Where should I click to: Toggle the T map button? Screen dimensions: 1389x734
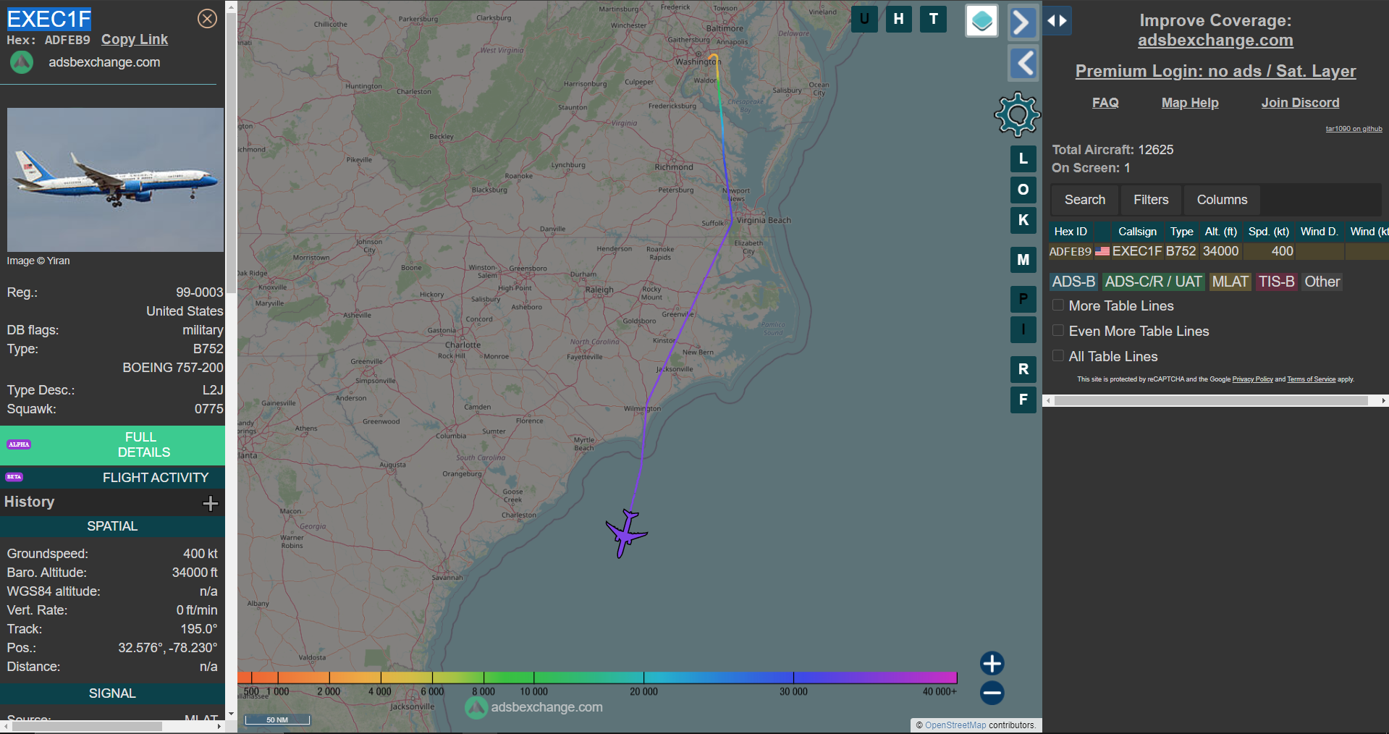click(934, 19)
